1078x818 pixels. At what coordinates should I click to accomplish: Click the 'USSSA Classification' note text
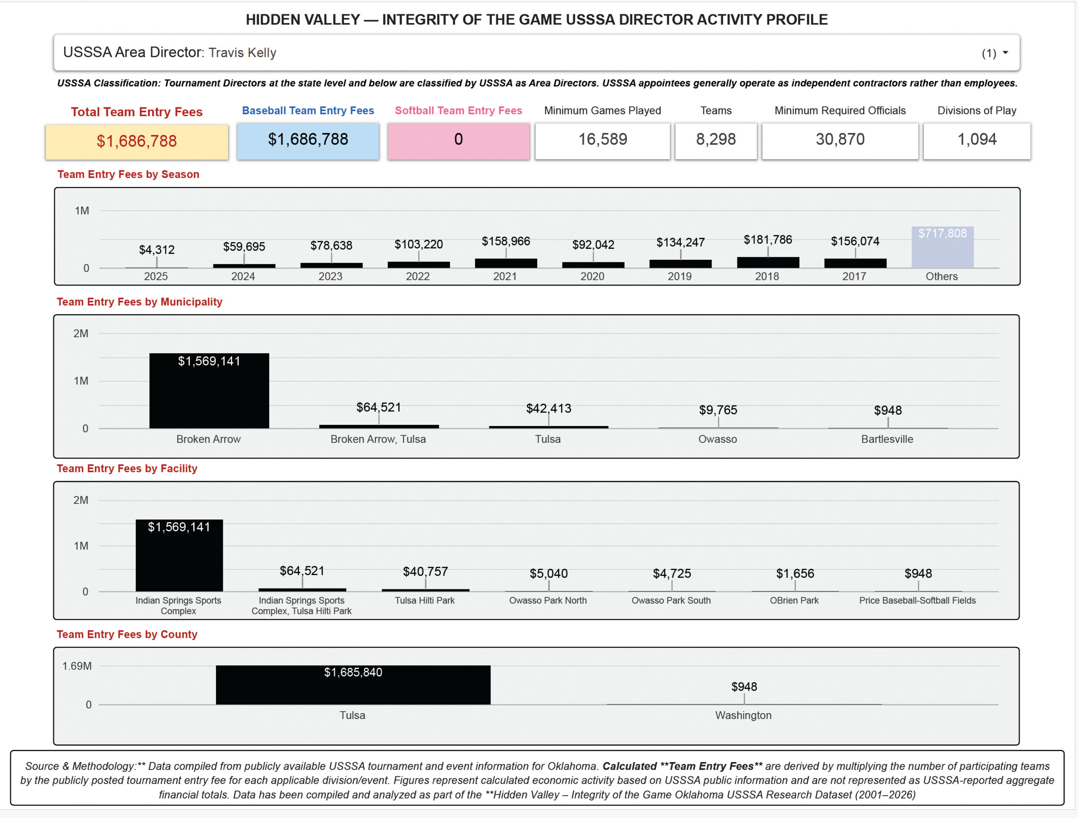click(x=537, y=83)
